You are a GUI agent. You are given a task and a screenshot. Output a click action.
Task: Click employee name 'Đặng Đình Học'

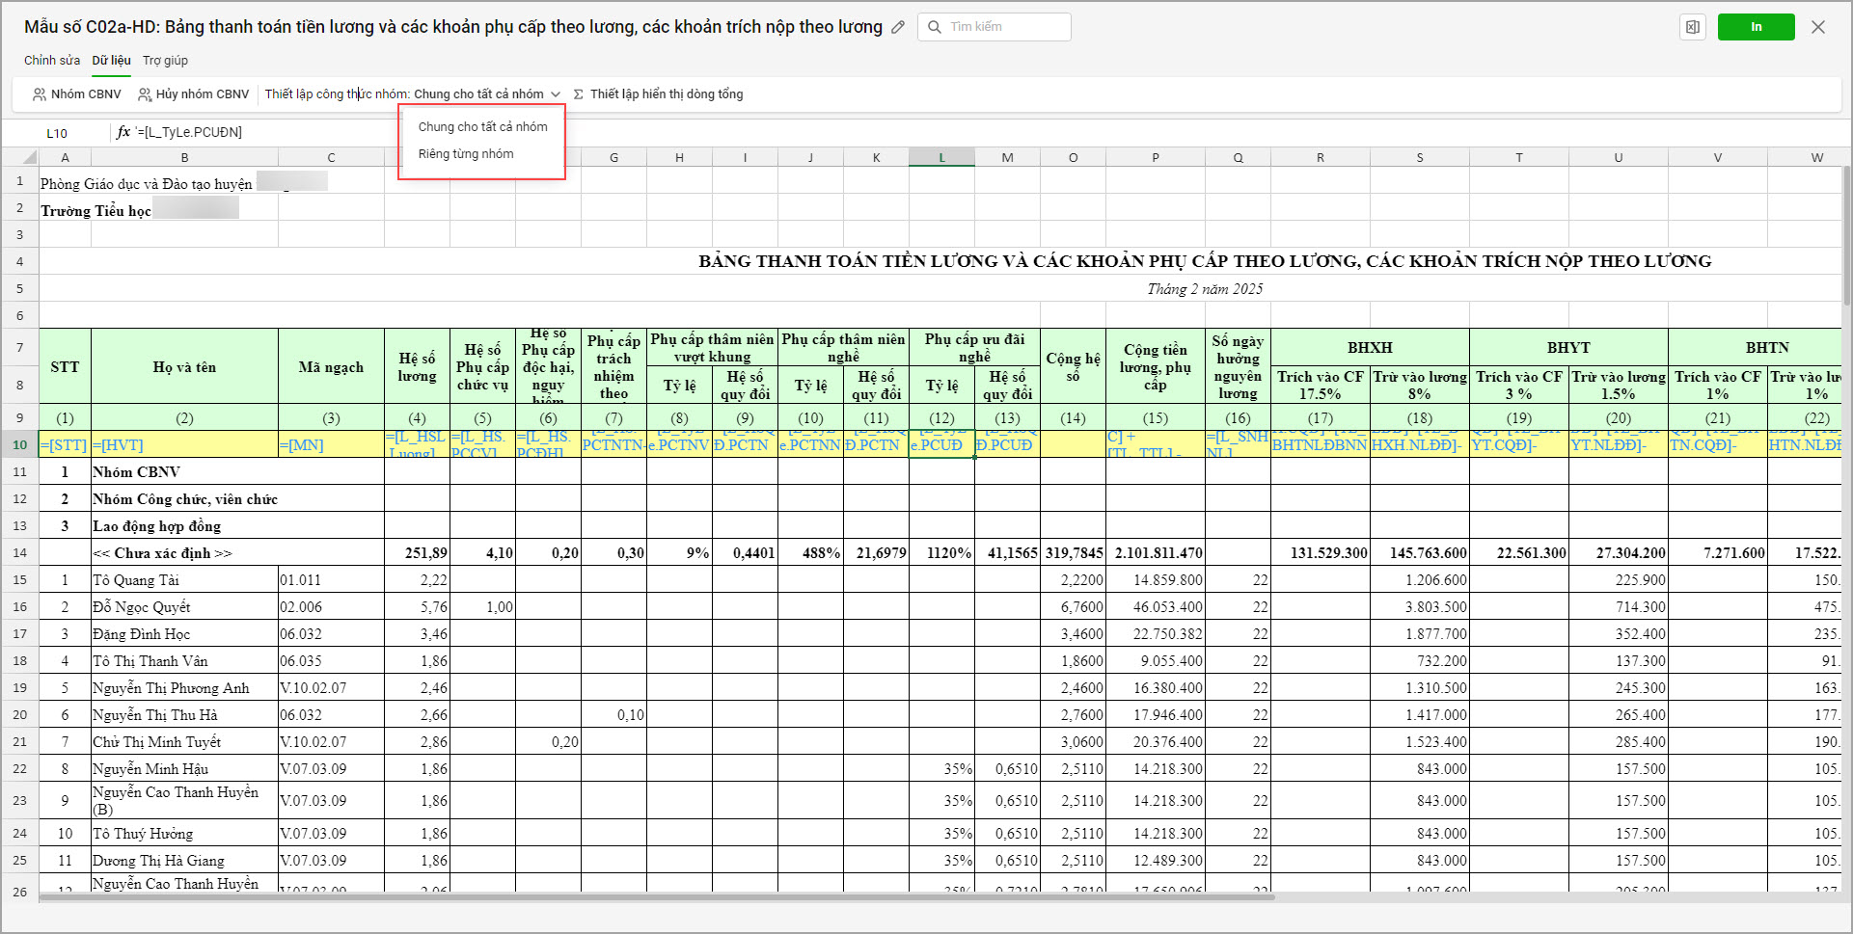142,634
